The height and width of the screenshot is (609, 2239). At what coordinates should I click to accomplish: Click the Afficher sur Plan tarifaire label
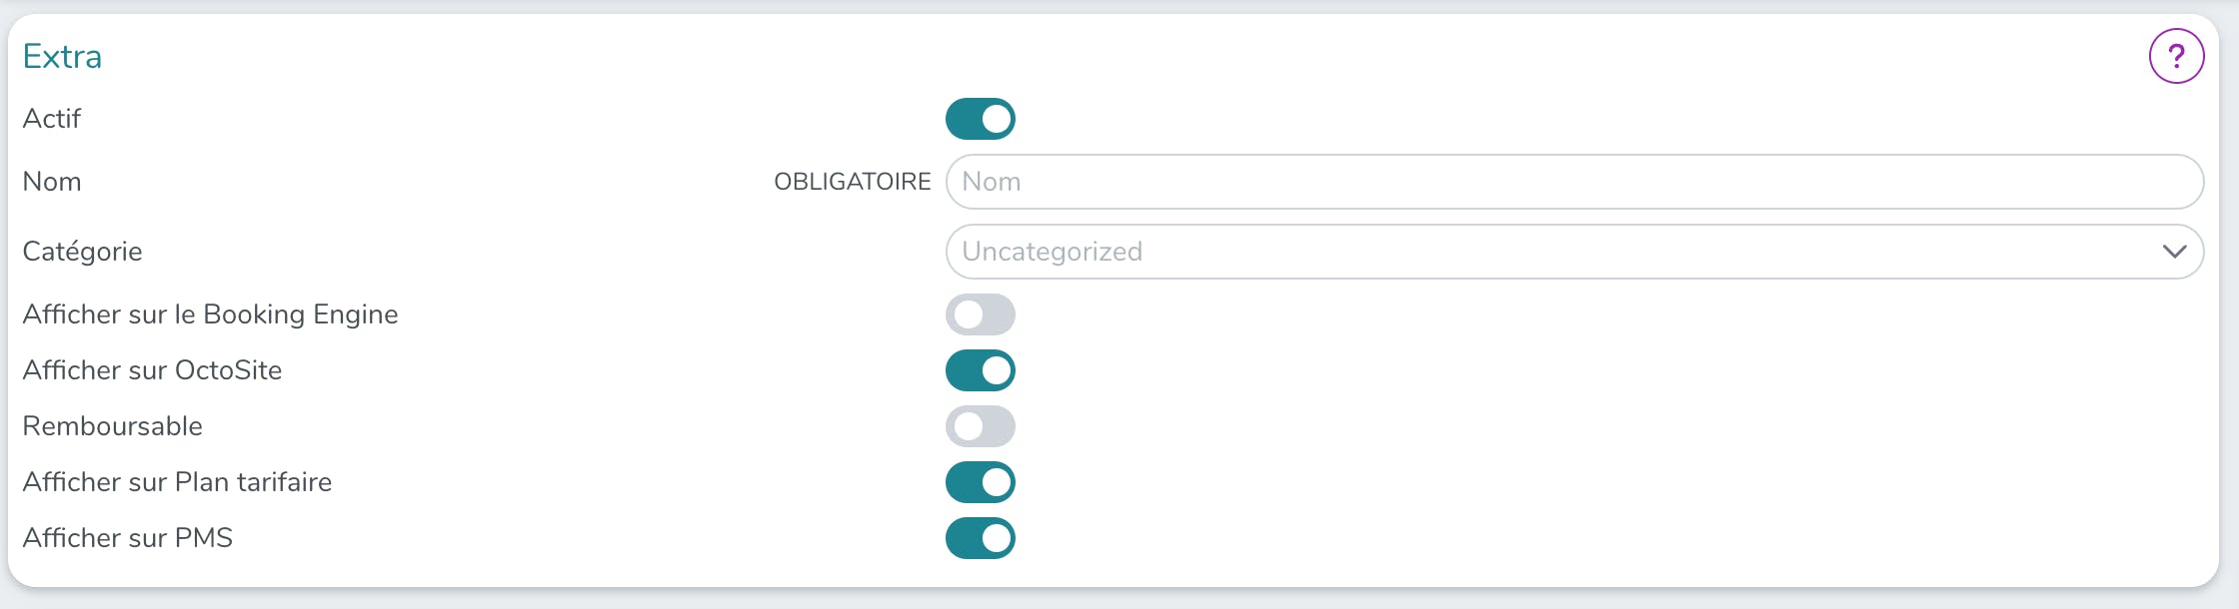(x=177, y=482)
